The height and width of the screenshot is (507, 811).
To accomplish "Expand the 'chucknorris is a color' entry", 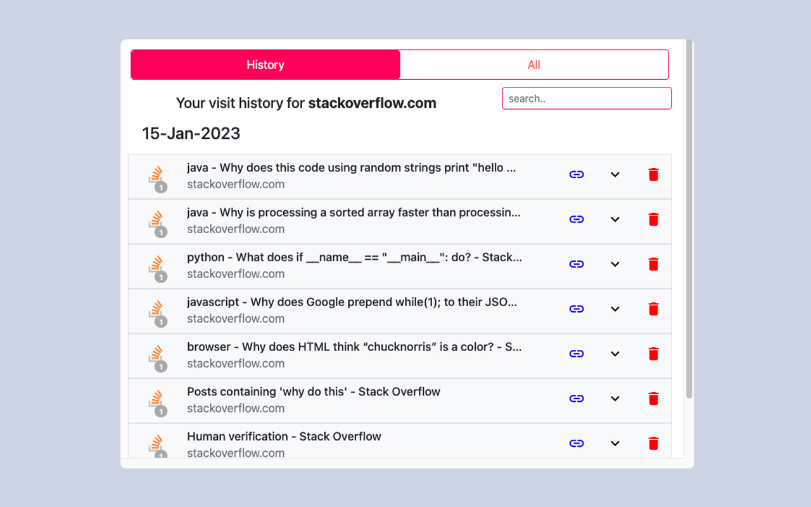I will 615,354.
